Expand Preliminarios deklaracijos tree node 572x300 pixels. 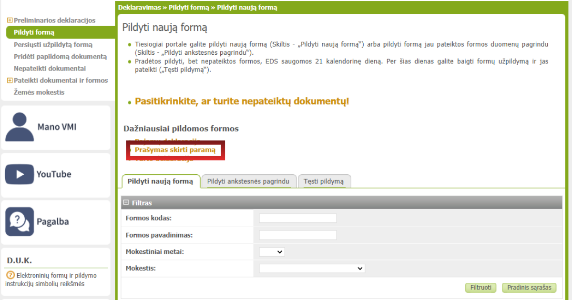(10, 20)
